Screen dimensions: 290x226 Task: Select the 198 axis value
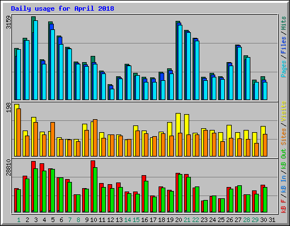click(8, 108)
